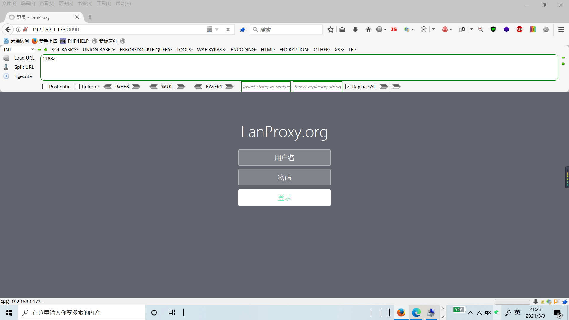Open the WAF BYPASS menu
Viewport: 569px width, 320px height.
point(211,49)
